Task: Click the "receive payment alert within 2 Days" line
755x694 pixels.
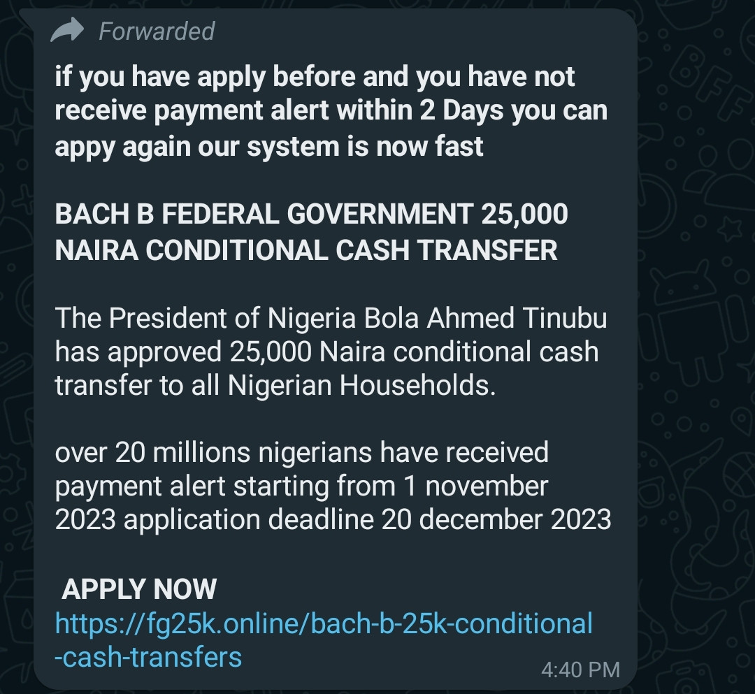Action: pyautogui.click(x=331, y=110)
